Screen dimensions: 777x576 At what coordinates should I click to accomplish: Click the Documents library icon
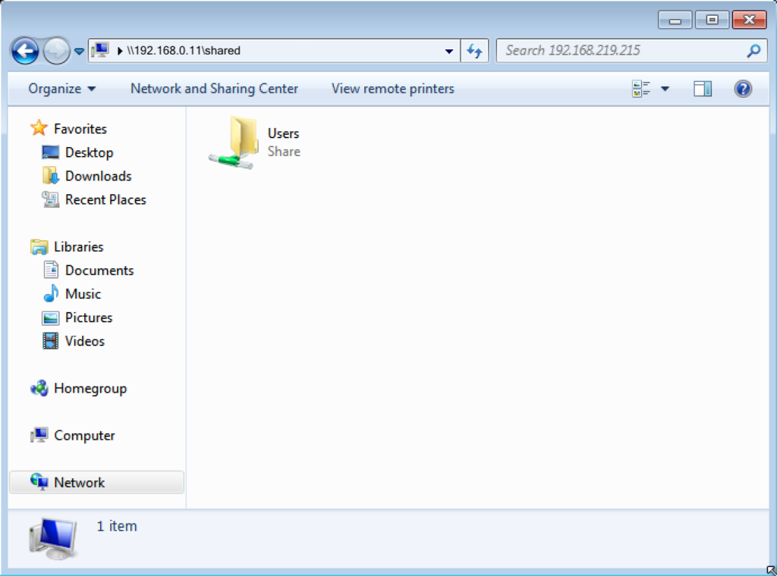[x=51, y=270]
